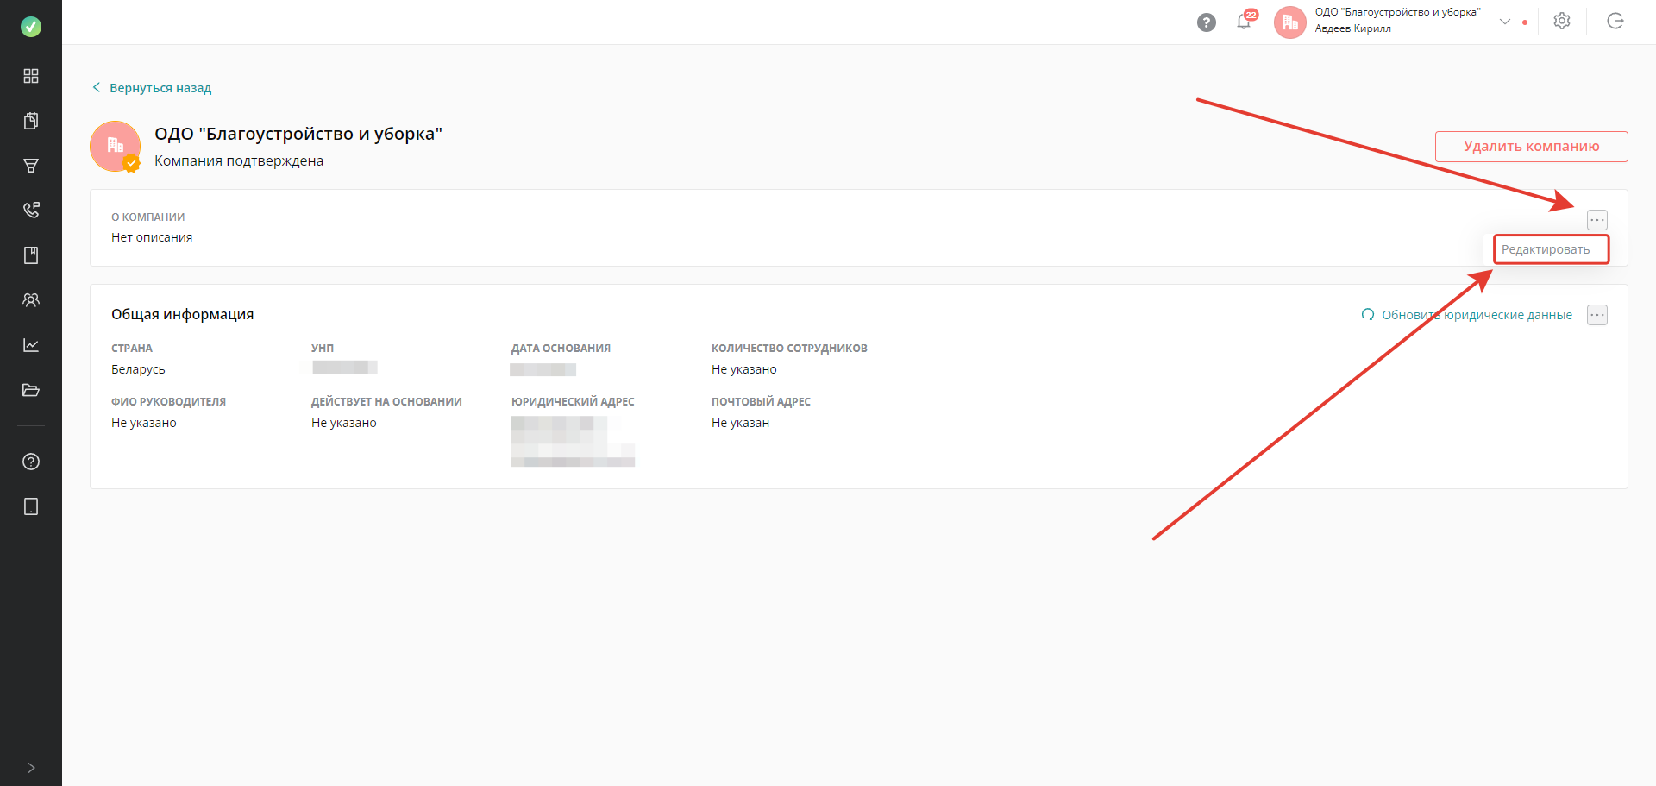Click Авдеев Кирилл user name

pyautogui.click(x=1352, y=28)
